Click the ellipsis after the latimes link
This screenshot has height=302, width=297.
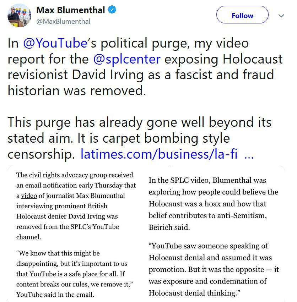249,154
